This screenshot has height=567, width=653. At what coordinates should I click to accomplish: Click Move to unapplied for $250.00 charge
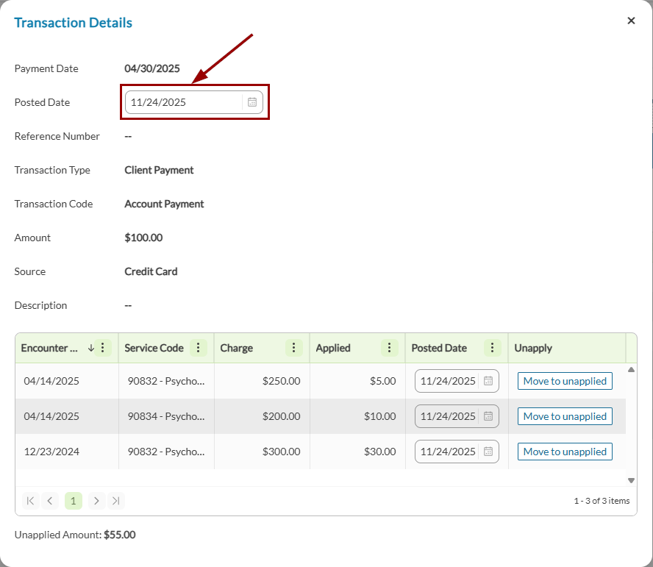[x=565, y=381]
